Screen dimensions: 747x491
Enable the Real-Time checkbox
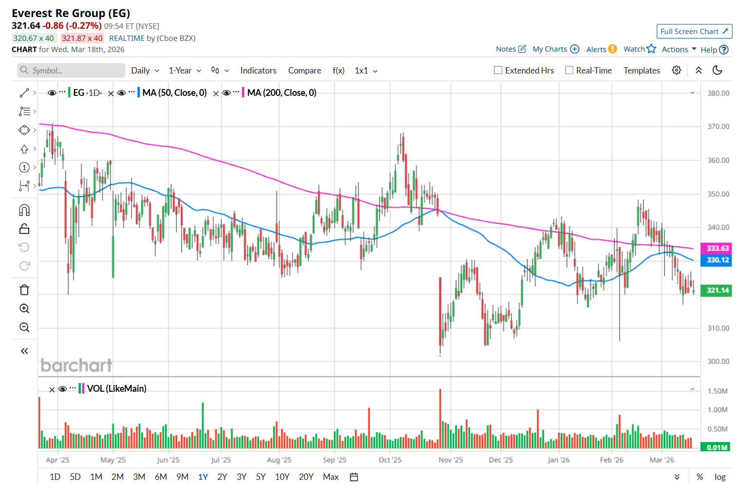[x=569, y=70]
